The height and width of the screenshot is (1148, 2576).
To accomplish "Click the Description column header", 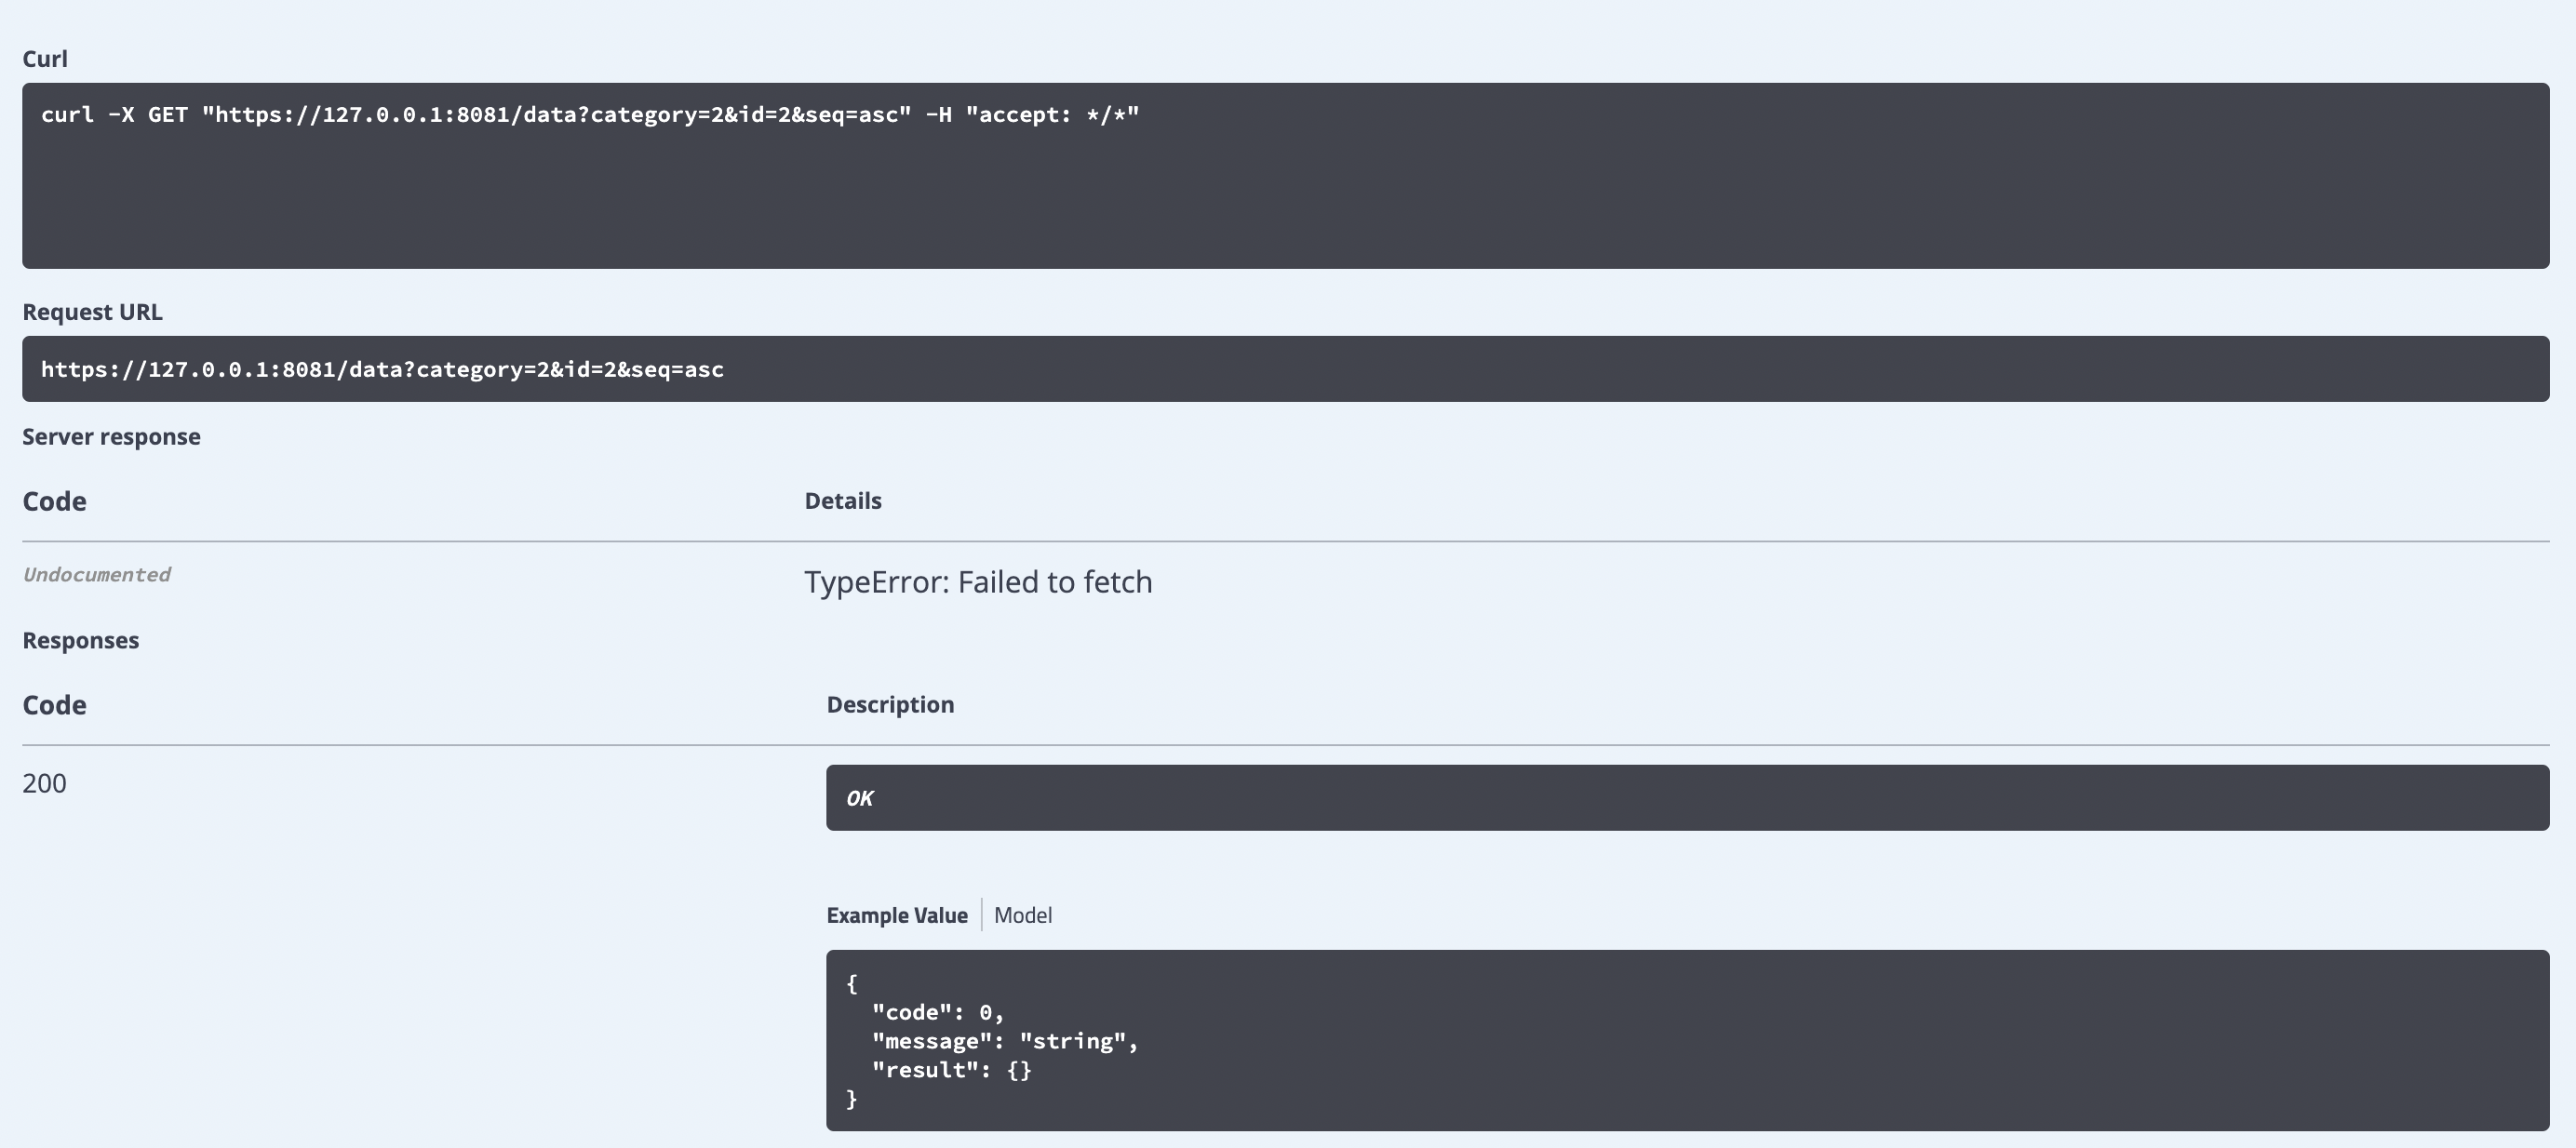I will [x=889, y=705].
